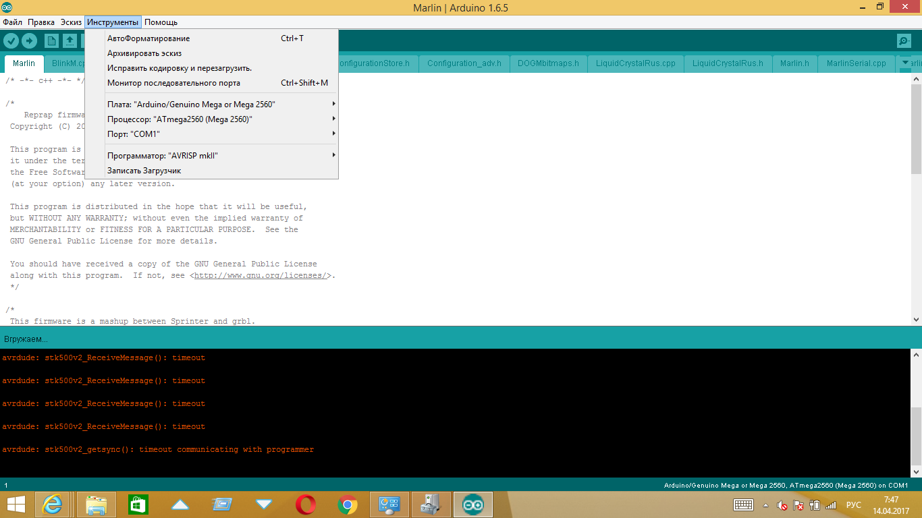Screen dimensions: 922x518
Task: Click the console scrollbar up arrow
Action: (x=916, y=355)
